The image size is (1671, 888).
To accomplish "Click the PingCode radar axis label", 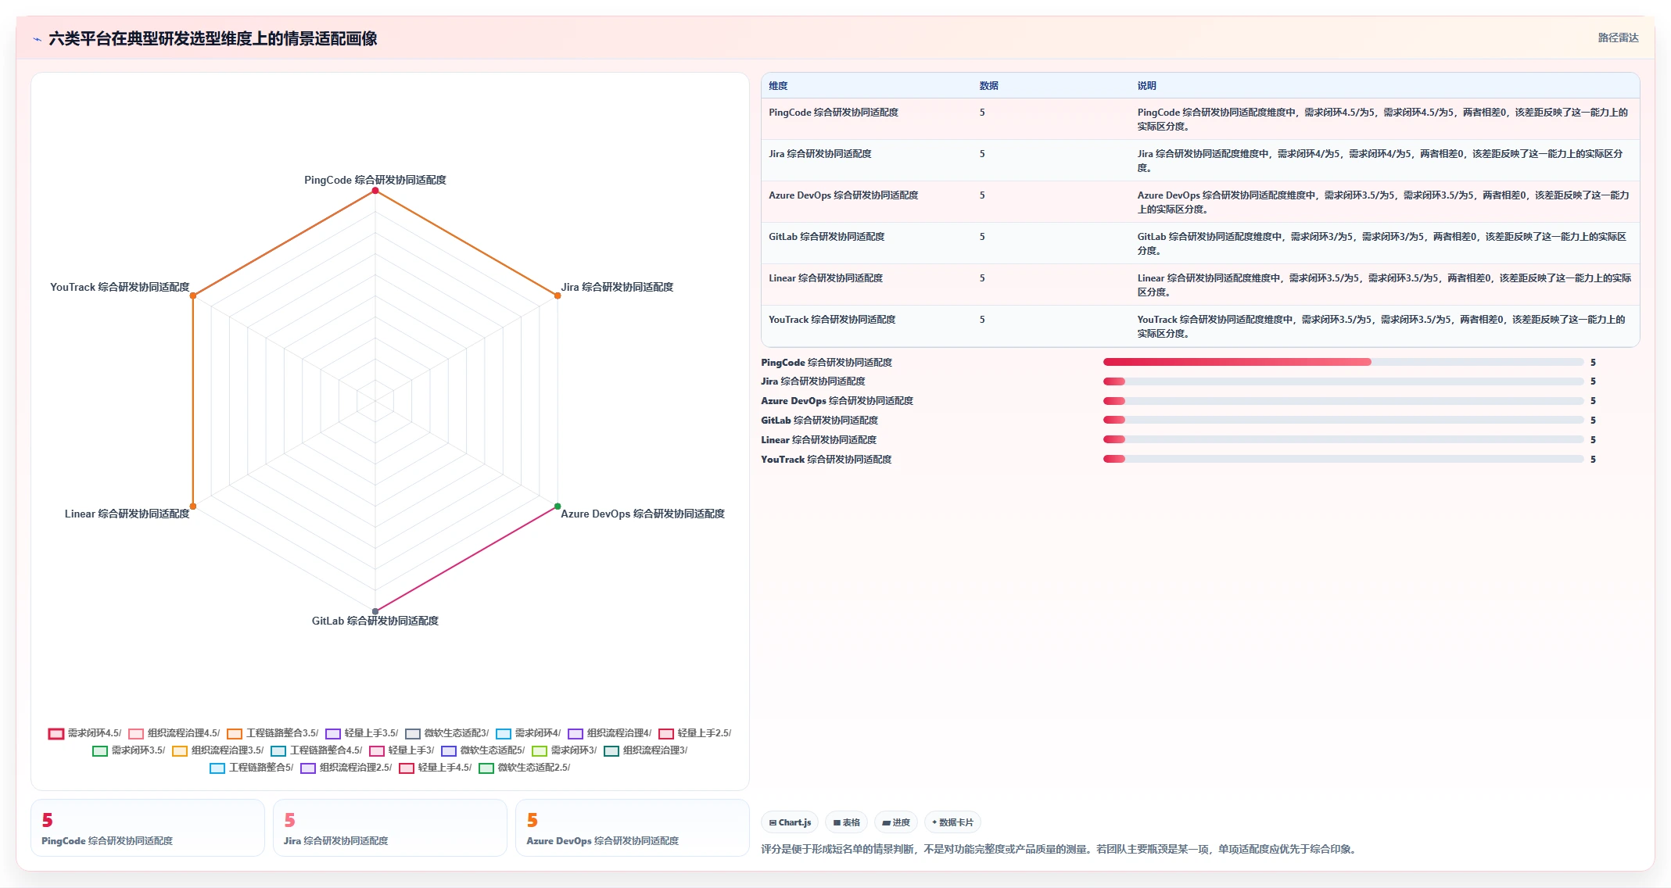I will [375, 180].
